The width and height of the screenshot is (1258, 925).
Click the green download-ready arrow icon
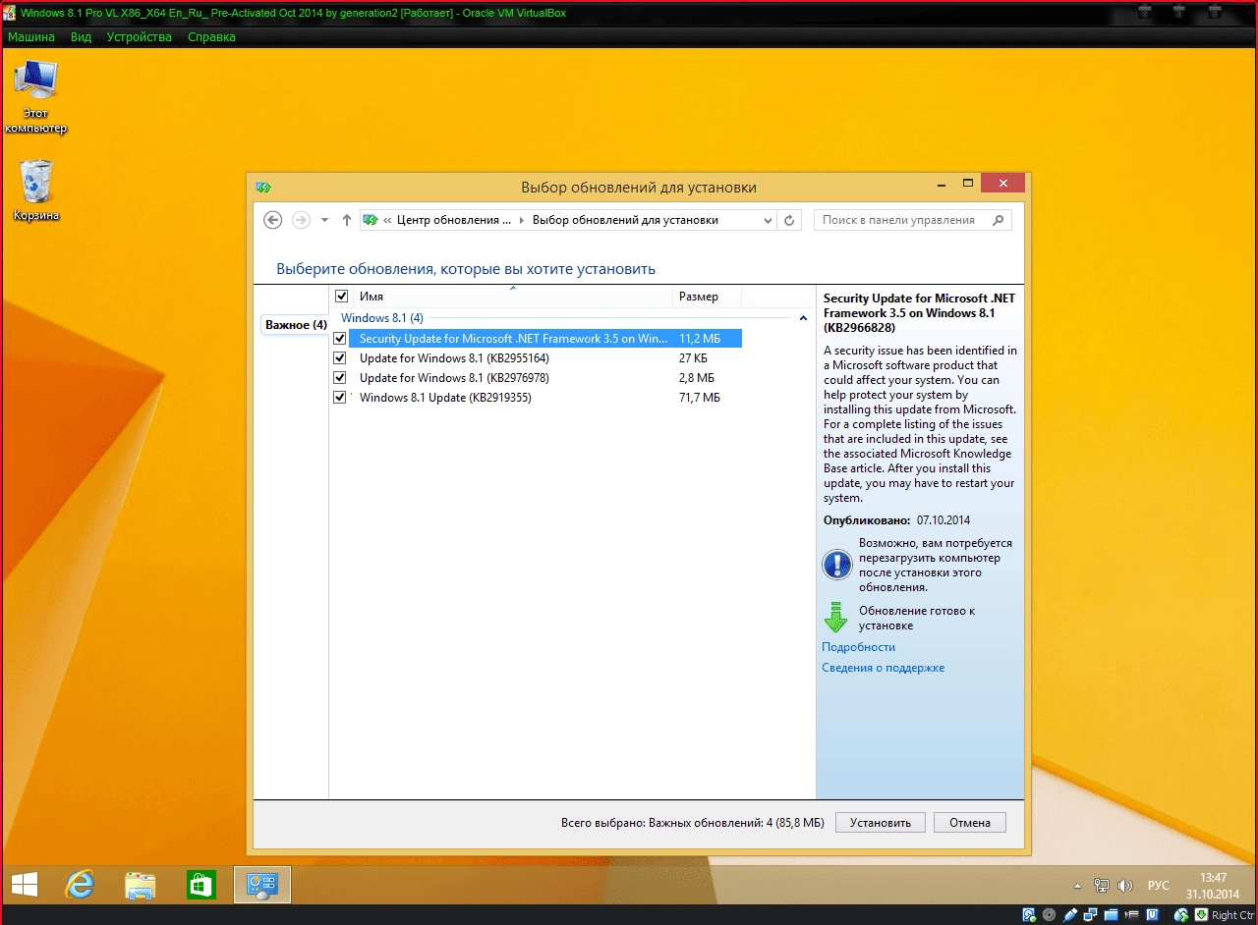[x=835, y=618]
